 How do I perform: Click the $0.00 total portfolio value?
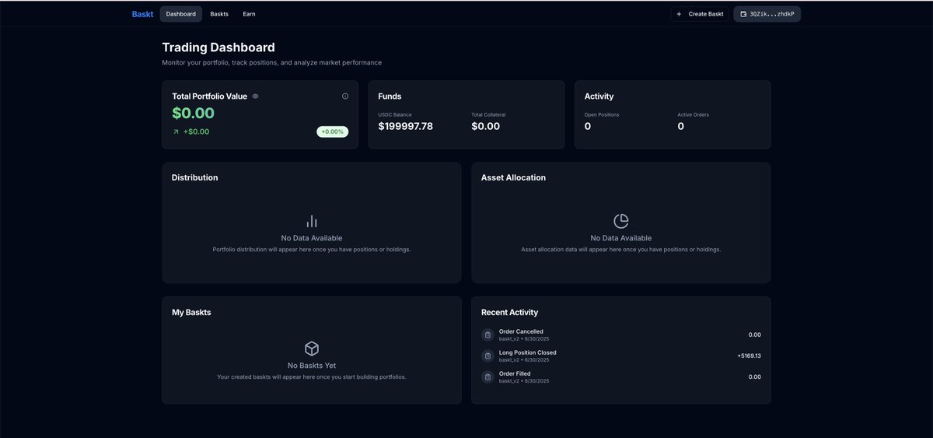194,114
